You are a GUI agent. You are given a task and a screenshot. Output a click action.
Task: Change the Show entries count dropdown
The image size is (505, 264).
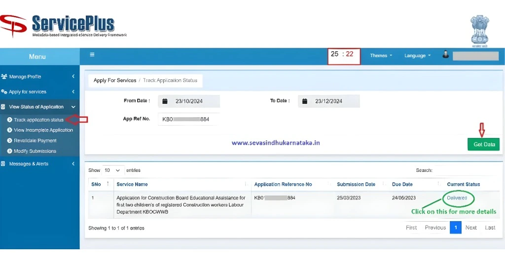(x=112, y=170)
